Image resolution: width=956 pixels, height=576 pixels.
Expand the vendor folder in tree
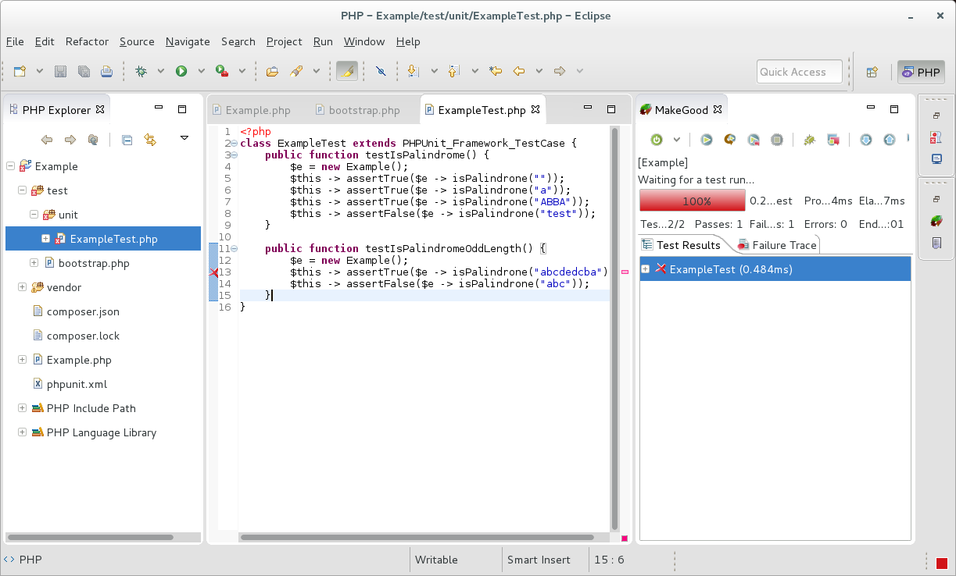(x=22, y=287)
